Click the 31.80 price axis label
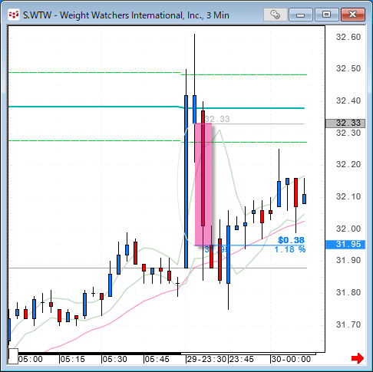Image resolution: width=373 pixels, height=372 pixels. coord(348,292)
